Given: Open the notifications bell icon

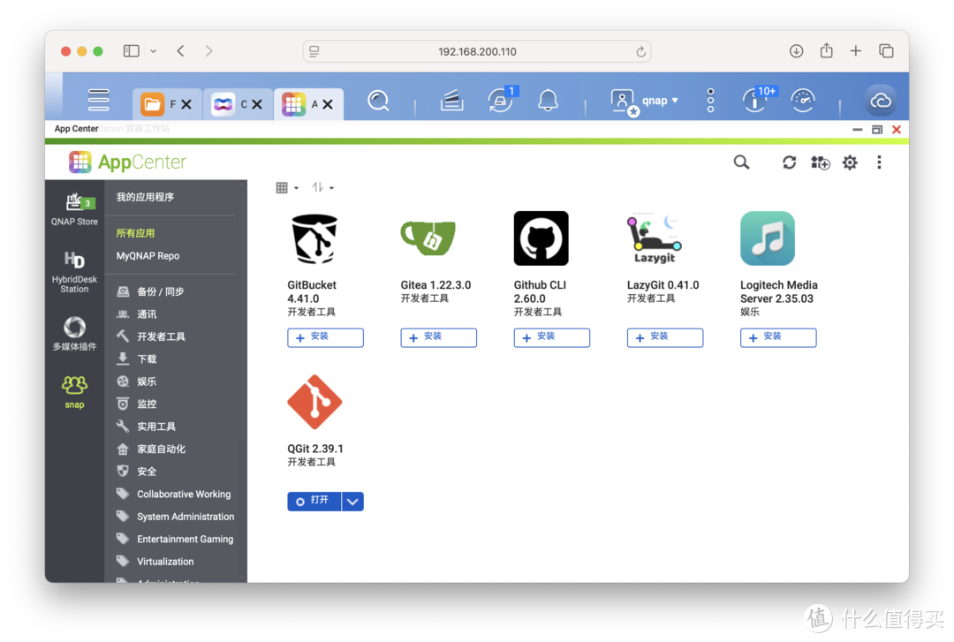Looking at the screenshot, I should pos(548,101).
